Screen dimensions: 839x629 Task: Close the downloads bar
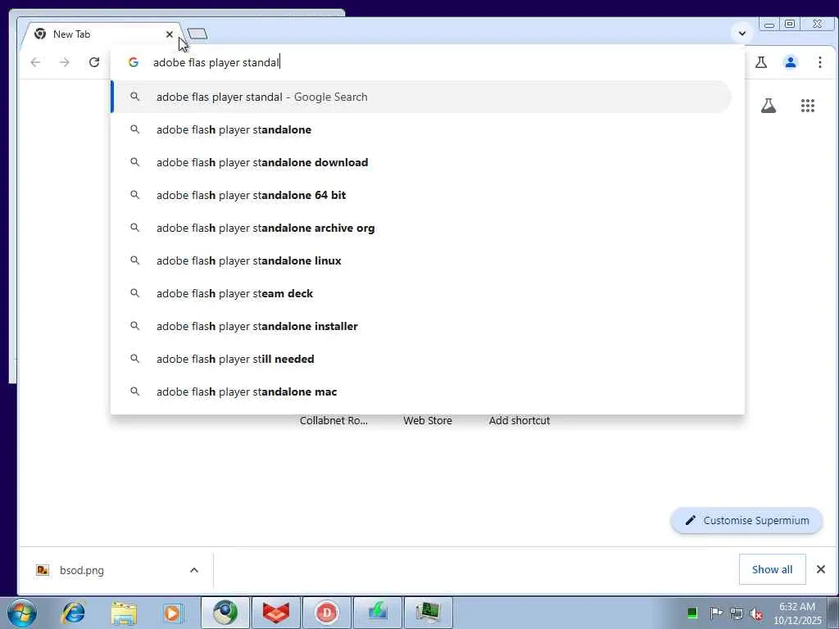821,569
